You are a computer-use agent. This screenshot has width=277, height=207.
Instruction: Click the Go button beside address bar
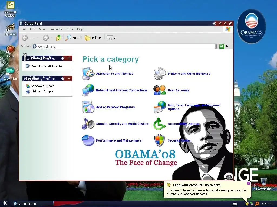pyautogui.click(x=224, y=46)
